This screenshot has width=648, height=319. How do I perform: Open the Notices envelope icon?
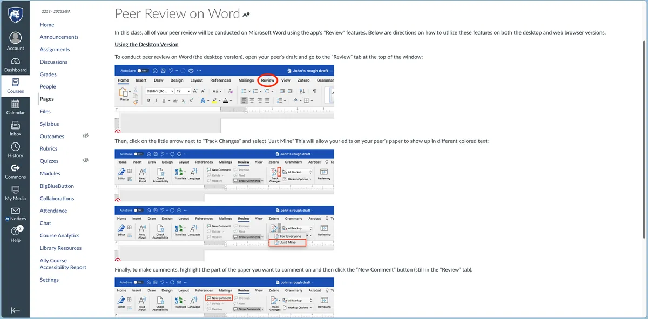[15, 211]
